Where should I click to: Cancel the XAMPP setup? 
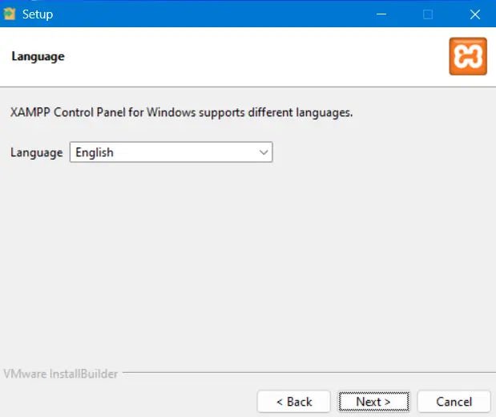[x=454, y=402]
